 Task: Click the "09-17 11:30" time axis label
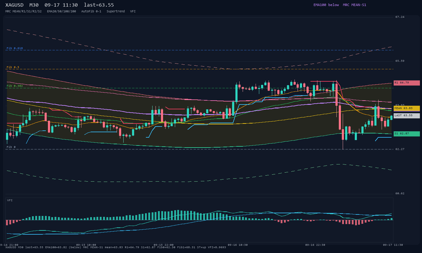click(393, 245)
